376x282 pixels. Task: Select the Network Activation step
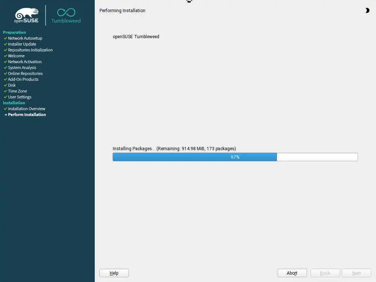(x=25, y=62)
